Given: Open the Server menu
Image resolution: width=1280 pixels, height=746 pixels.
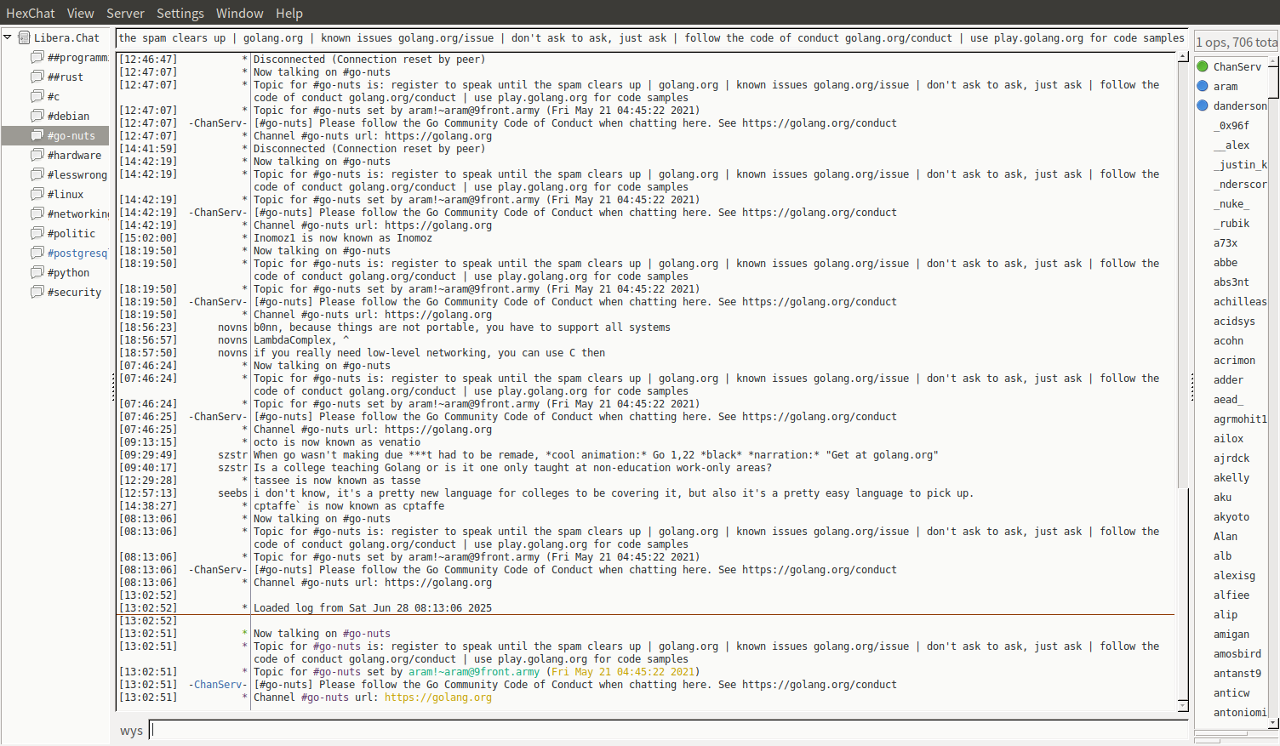Looking at the screenshot, I should (x=125, y=13).
